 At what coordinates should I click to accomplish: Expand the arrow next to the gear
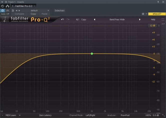coord(147,14)
